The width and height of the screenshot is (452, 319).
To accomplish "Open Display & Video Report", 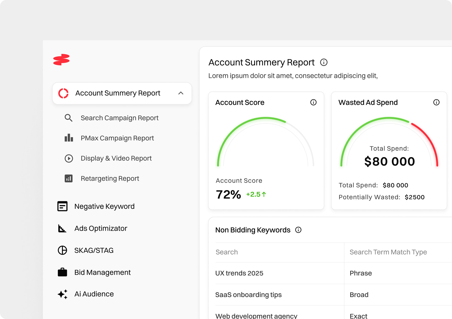I will [x=116, y=158].
